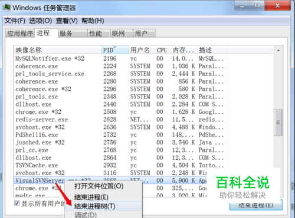
Task: Sort by 映像名称 column header
Action: (x=58, y=50)
